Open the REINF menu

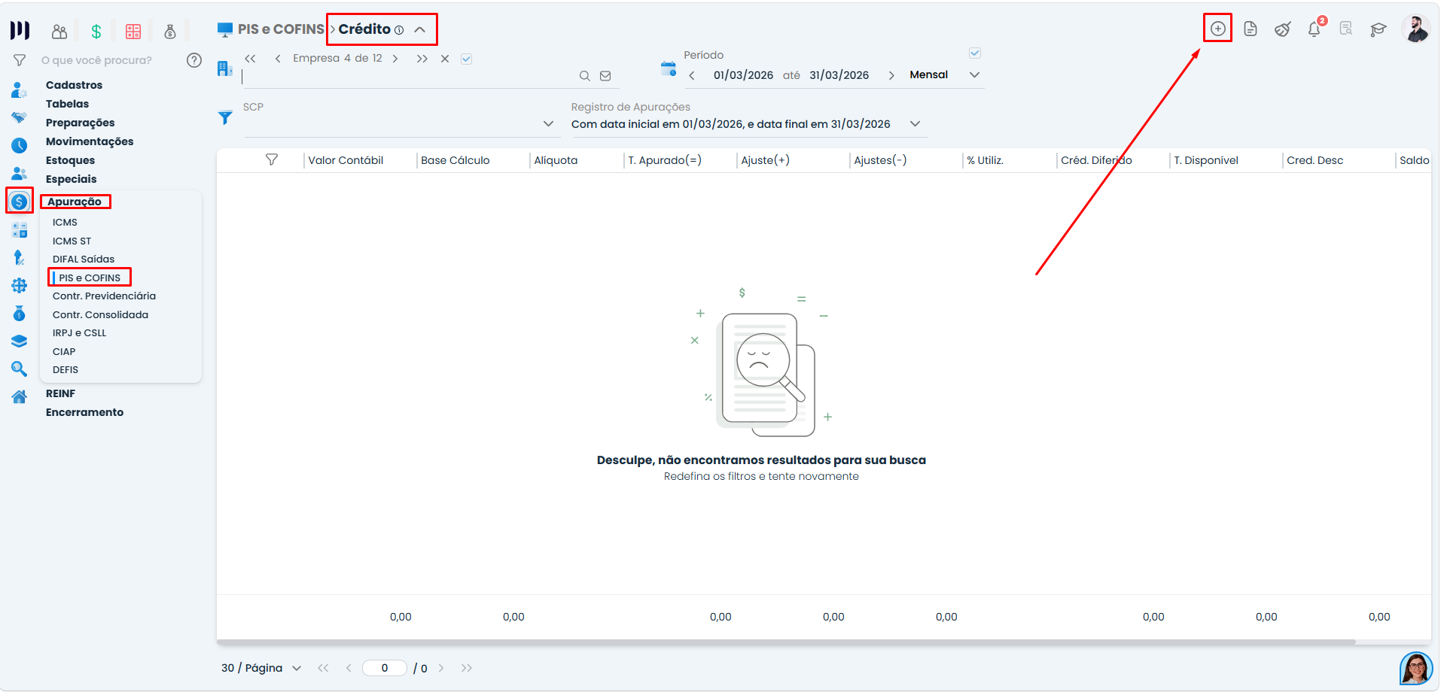coord(60,393)
